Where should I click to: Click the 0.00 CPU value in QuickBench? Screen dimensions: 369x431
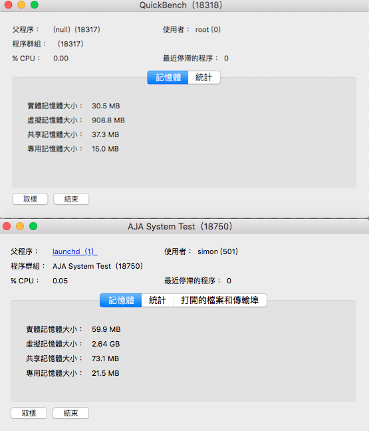[61, 59]
